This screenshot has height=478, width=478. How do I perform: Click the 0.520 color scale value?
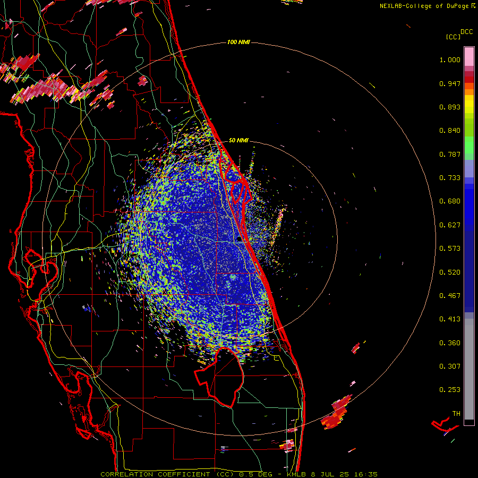coord(450,272)
